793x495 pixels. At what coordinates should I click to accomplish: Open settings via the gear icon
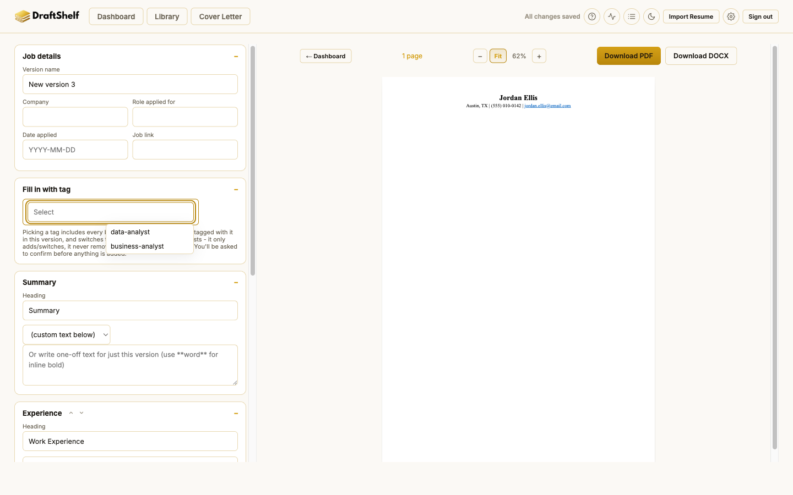click(731, 16)
